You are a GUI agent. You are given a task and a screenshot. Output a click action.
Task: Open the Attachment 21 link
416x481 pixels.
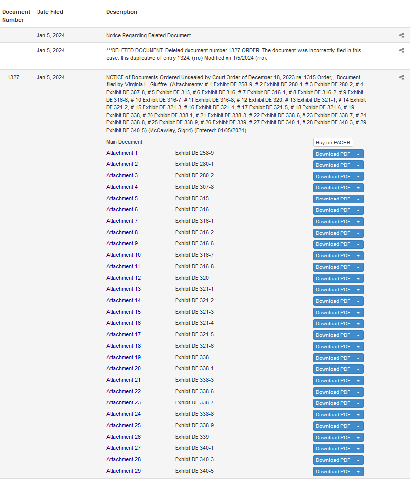point(123,380)
